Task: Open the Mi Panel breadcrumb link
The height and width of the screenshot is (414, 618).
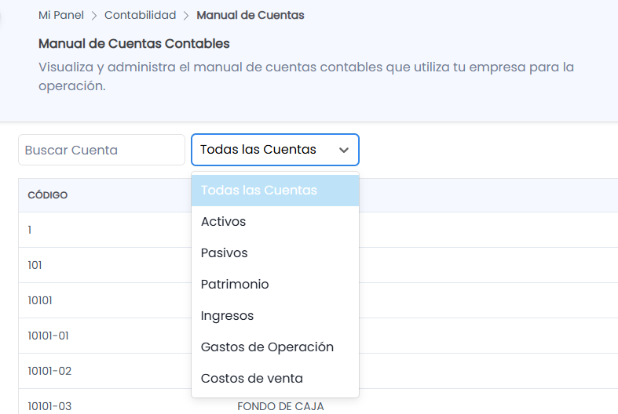Action: pos(61,16)
